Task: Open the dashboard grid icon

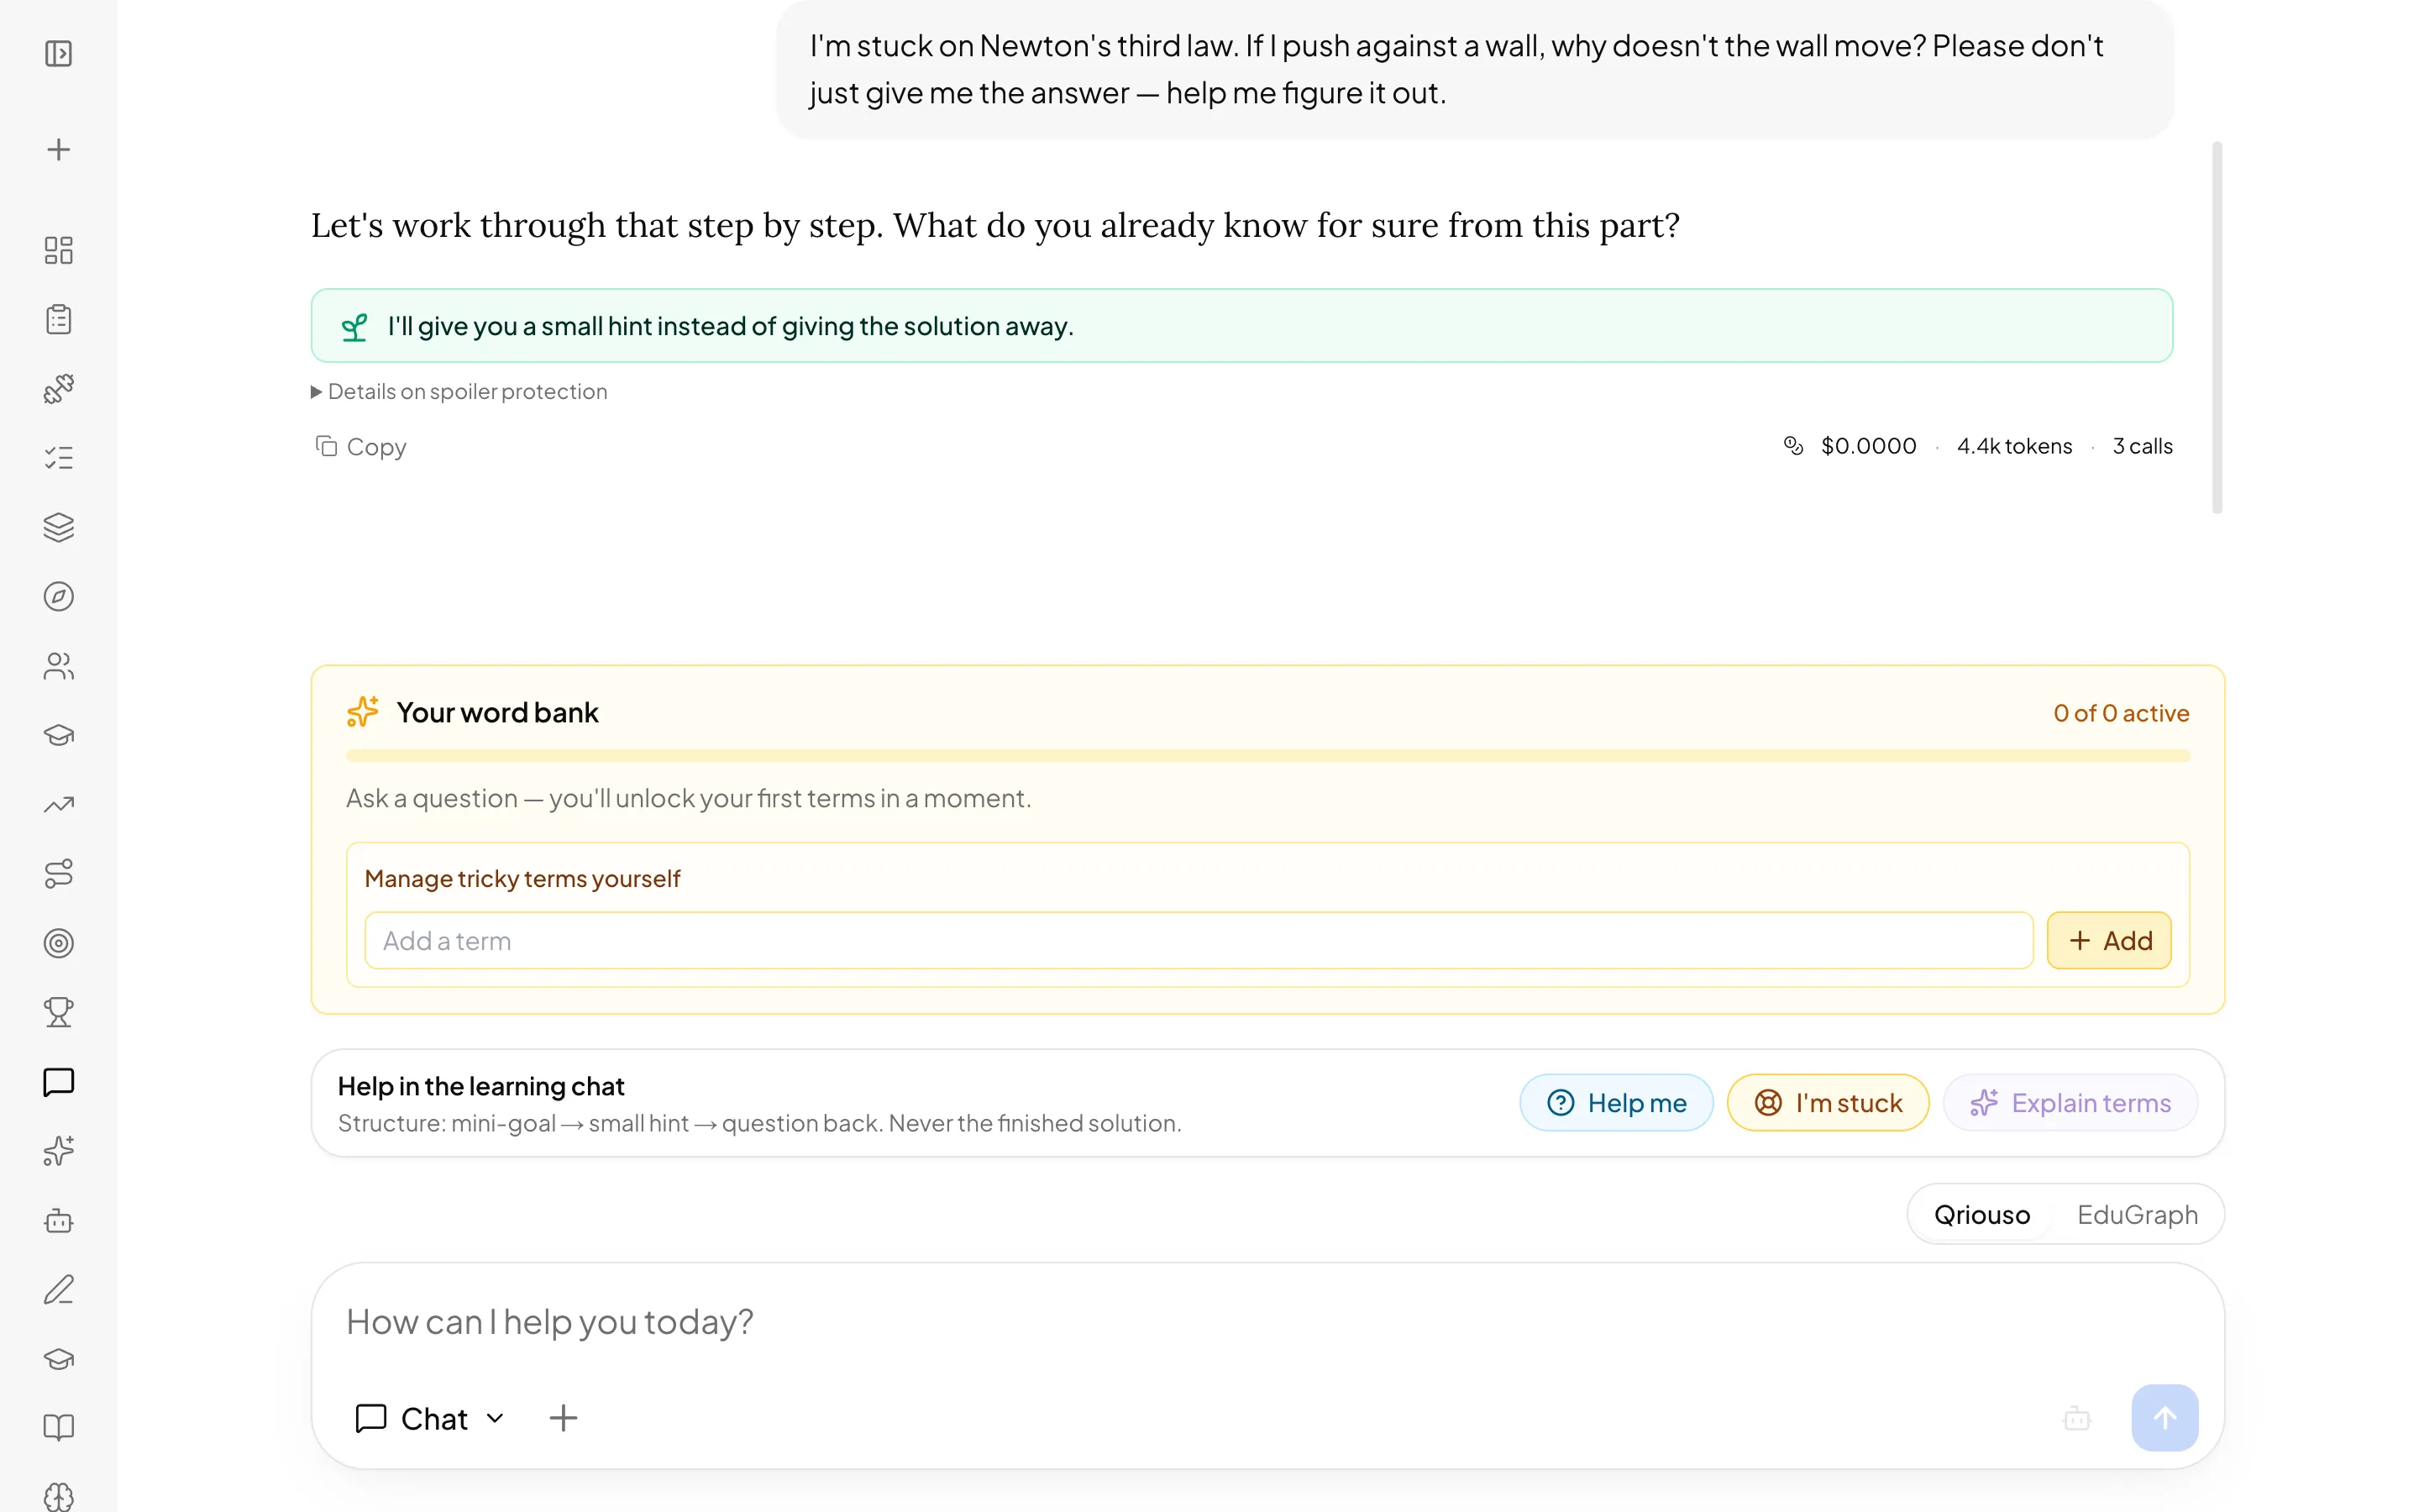Action: pos(58,250)
